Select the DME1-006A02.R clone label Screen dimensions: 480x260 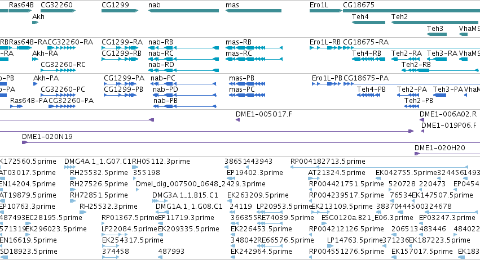448,114
